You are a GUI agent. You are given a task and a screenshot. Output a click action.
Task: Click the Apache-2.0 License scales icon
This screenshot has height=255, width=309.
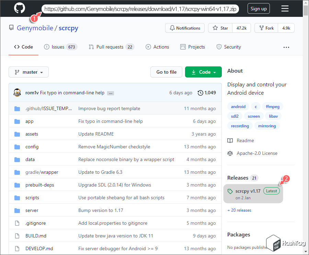(231, 153)
